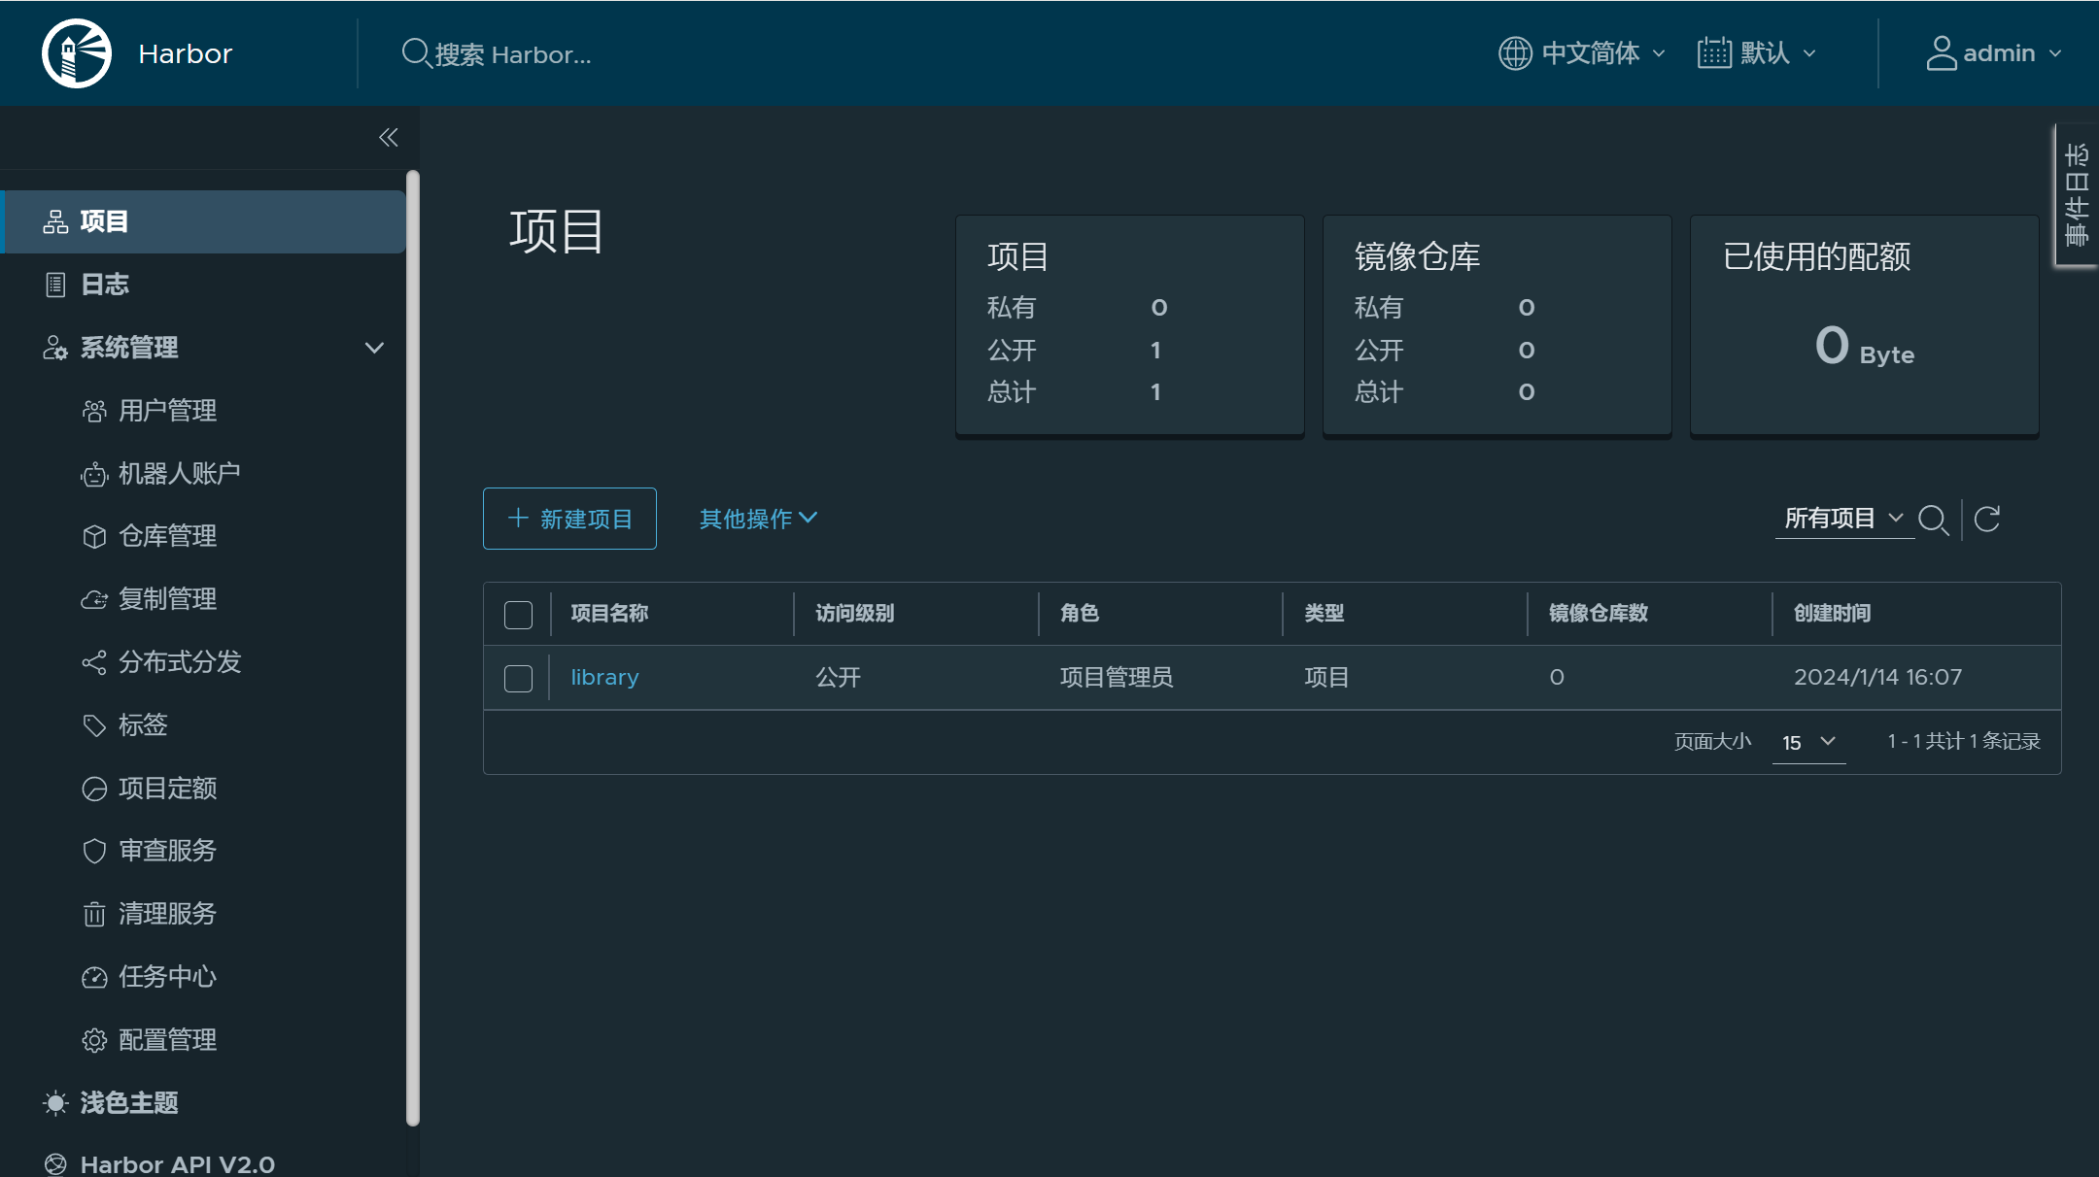Go to 日志 logs menu item
Viewport: 2099px width, 1177px height.
pos(104,285)
